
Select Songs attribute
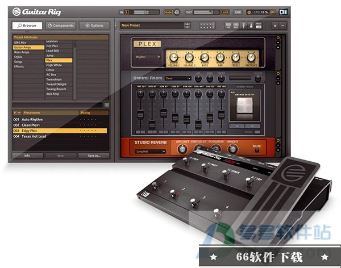click(29, 62)
